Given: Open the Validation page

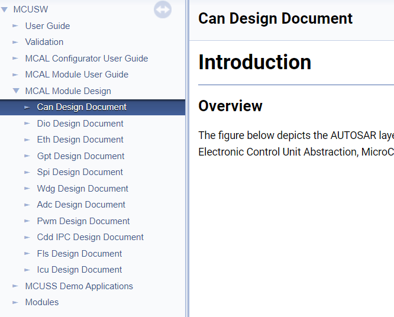Looking at the screenshot, I should [x=44, y=42].
